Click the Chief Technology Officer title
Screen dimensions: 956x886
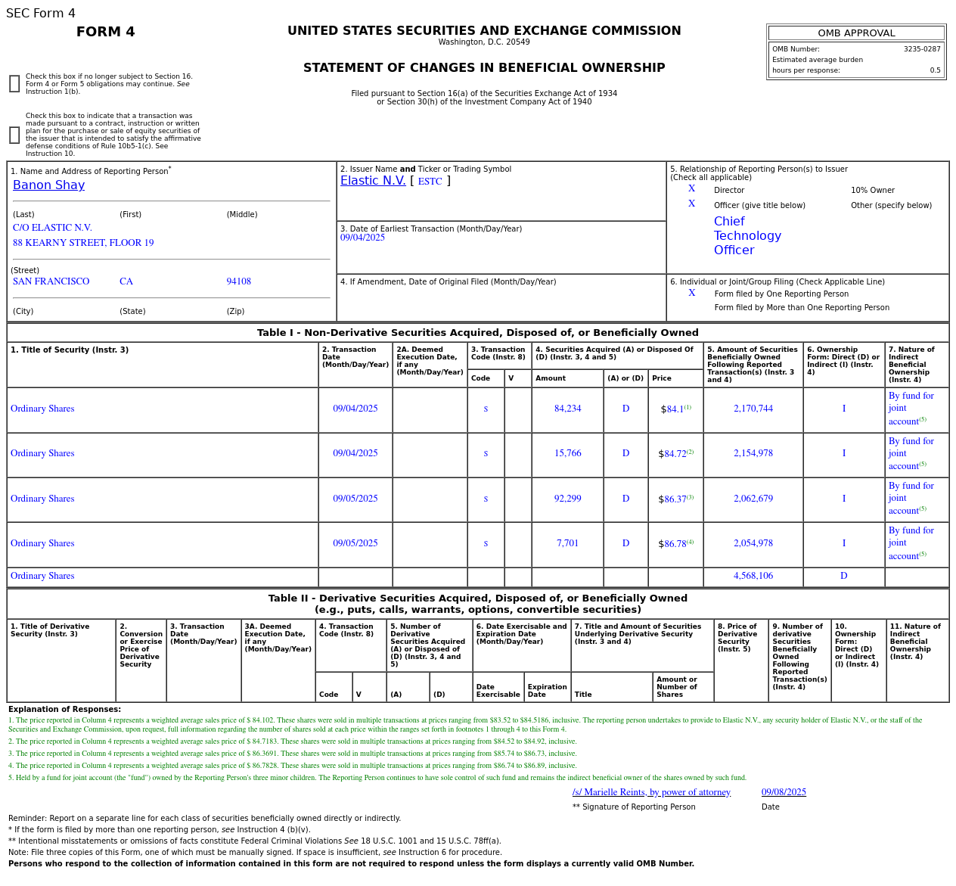point(747,236)
